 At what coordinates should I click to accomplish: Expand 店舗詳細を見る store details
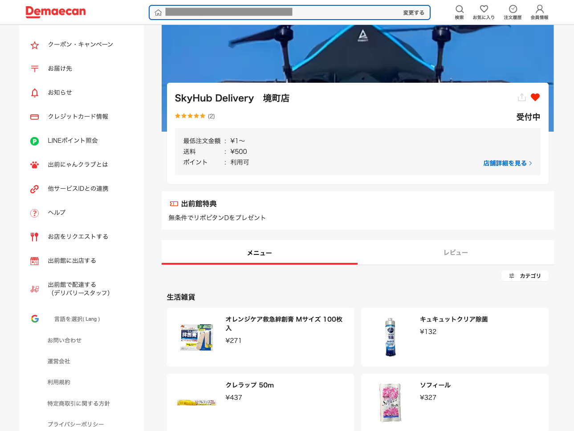(x=507, y=163)
